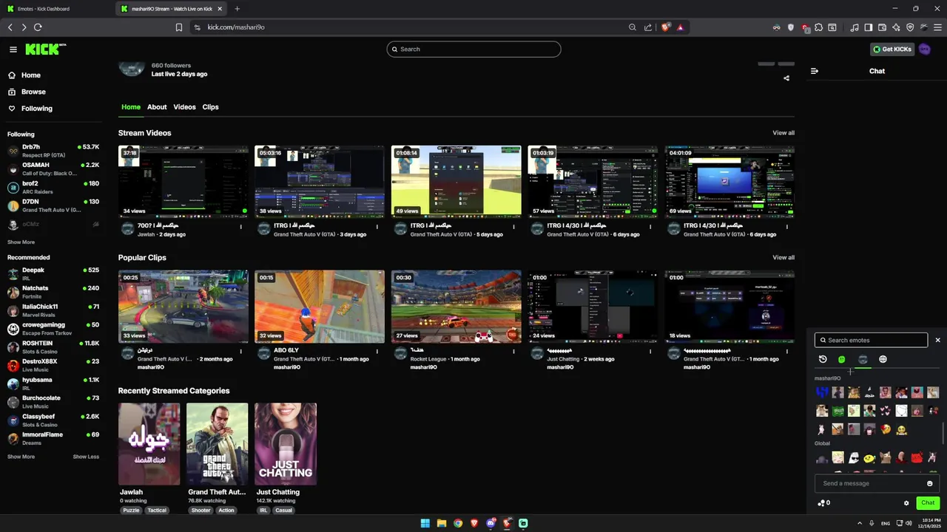947x532 pixels.
Task: Click the channel share icon
Action: 786,78
